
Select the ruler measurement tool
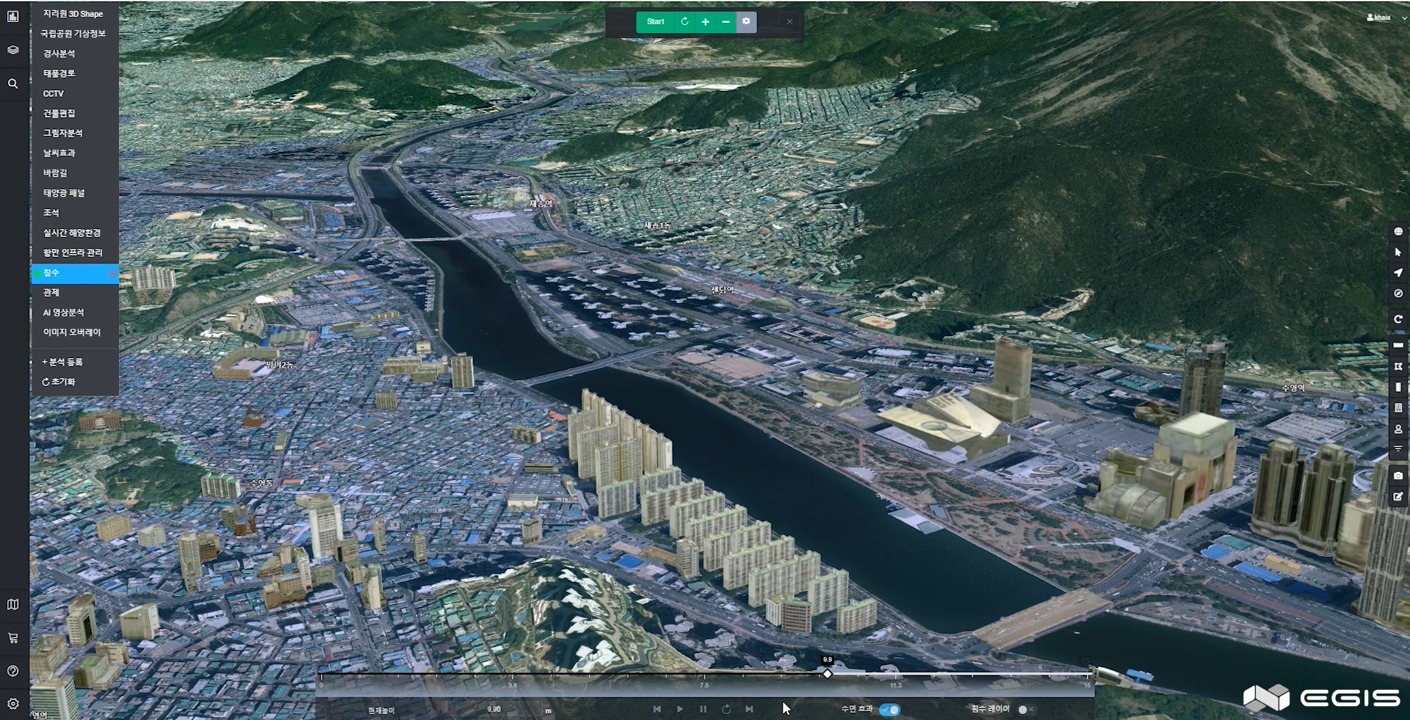click(1398, 345)
